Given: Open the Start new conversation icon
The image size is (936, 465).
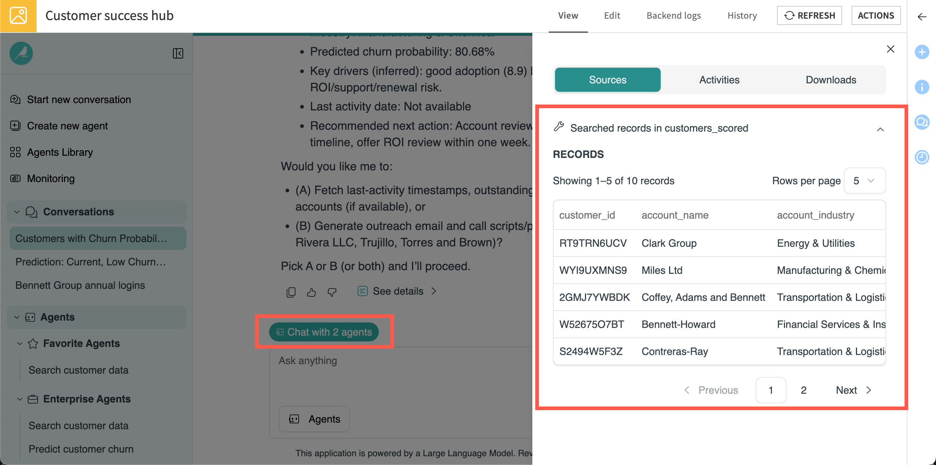Looking at the screenshot, I should pos(15,99).
